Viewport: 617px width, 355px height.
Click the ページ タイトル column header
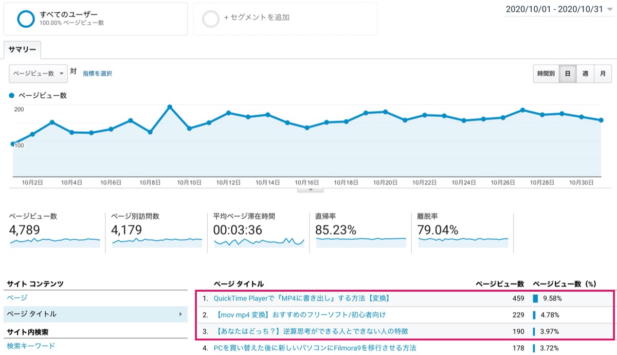click(x=239, y=284)
